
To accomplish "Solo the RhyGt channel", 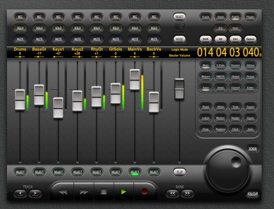I will coord(96,28).
